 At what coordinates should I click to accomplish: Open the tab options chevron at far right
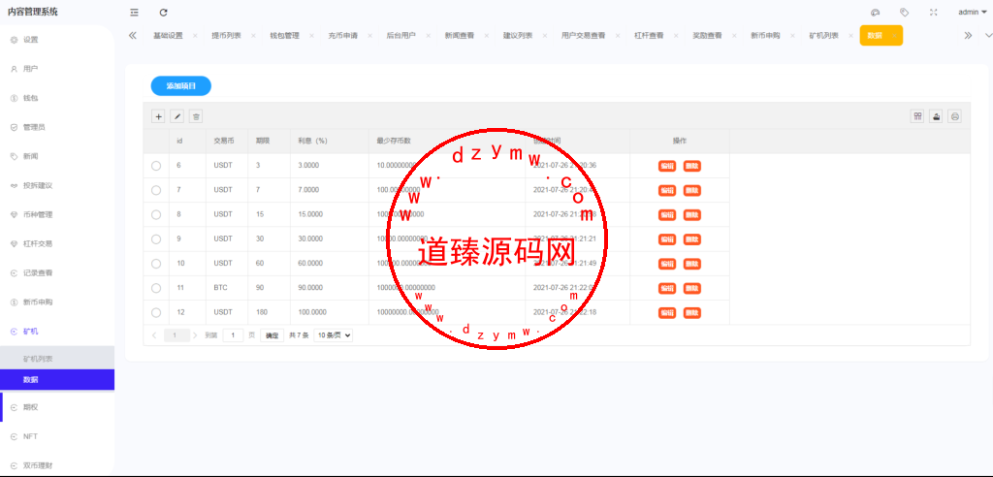[988, 36]
